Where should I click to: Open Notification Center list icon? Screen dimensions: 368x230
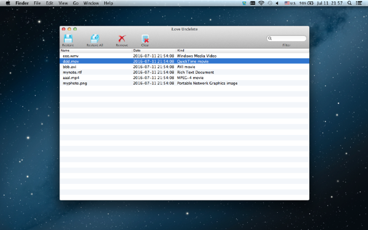click(359, 3)
